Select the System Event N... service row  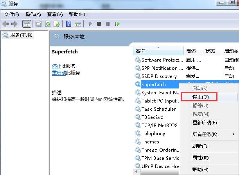tap(157, 93)
